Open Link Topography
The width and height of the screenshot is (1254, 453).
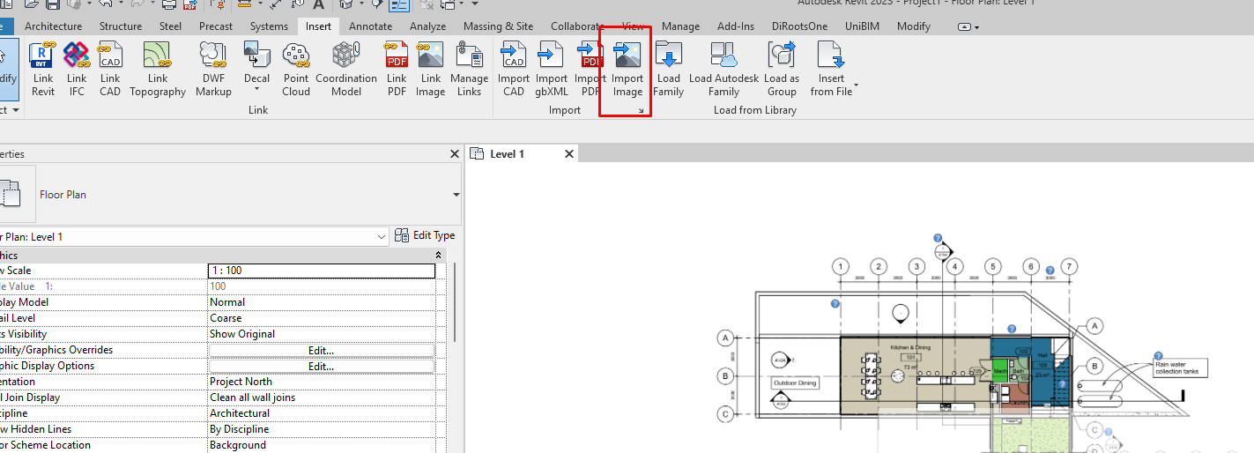coord(158,69)
